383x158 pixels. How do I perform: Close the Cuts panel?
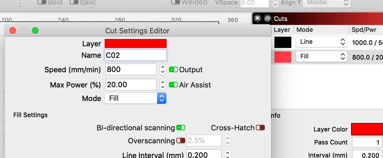(x=258, y=18)
